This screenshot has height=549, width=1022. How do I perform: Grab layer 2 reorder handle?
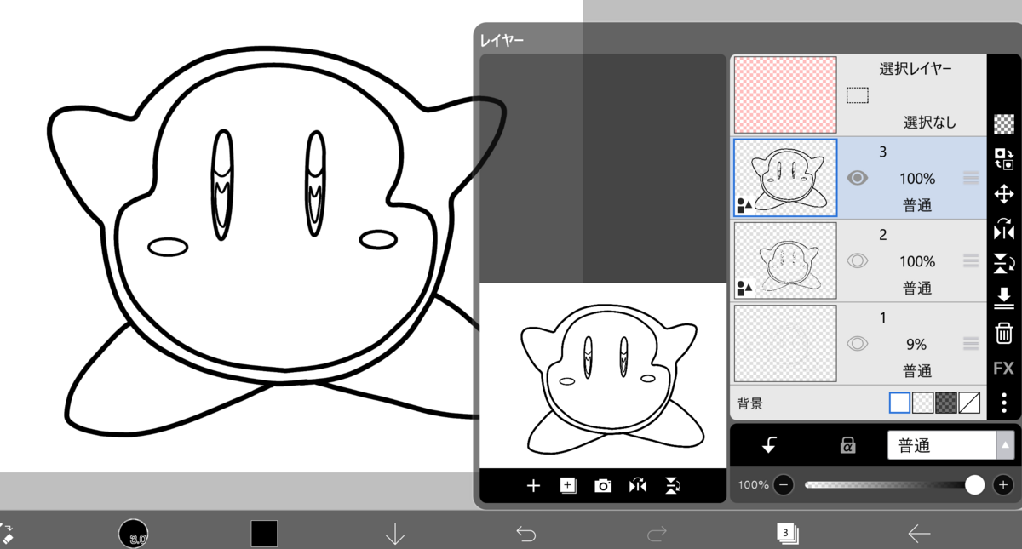[x=970, y=260]
